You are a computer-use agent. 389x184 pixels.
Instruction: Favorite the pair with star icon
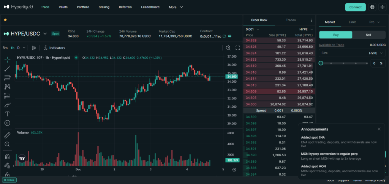click(5, 20)
